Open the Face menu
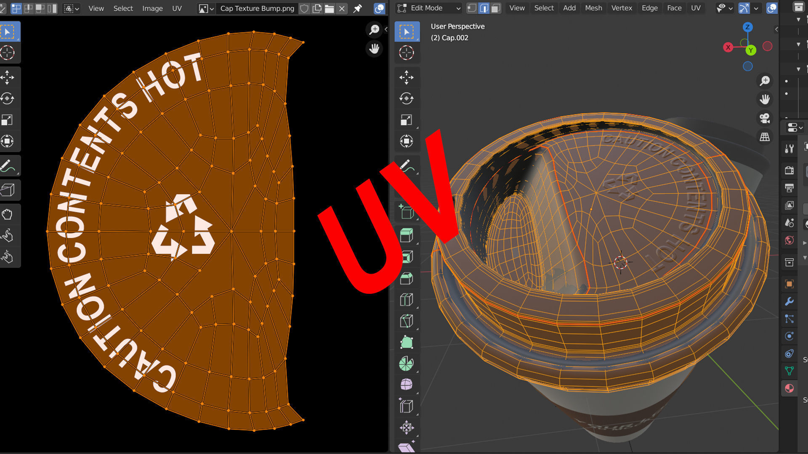808x454 pixels. point(674,8)
